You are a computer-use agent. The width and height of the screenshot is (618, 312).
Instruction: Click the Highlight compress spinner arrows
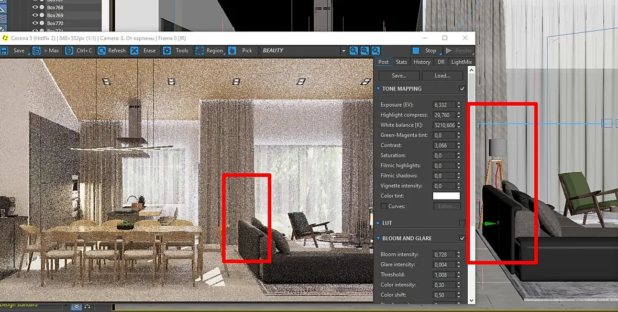[x=458, y=115]
